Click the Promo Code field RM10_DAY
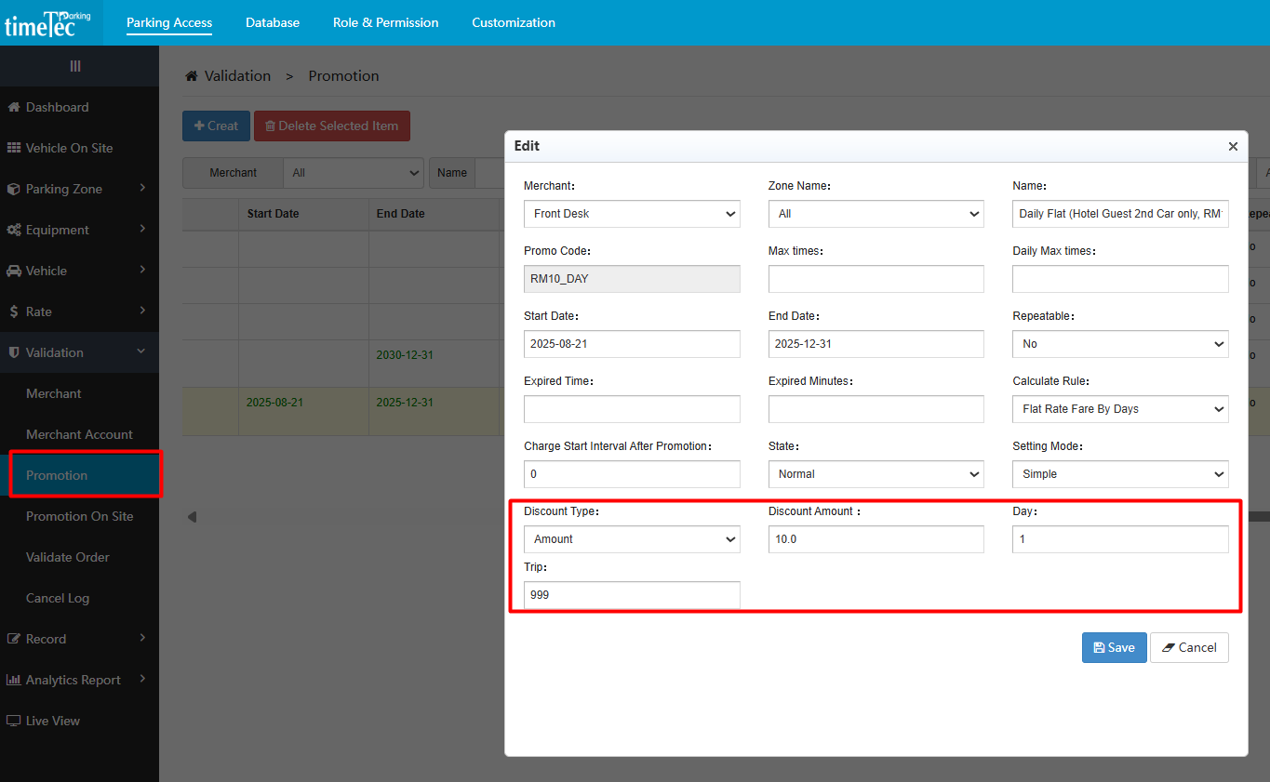The width and height of the screenshot is (1270, 782). (x=632, y=279)
